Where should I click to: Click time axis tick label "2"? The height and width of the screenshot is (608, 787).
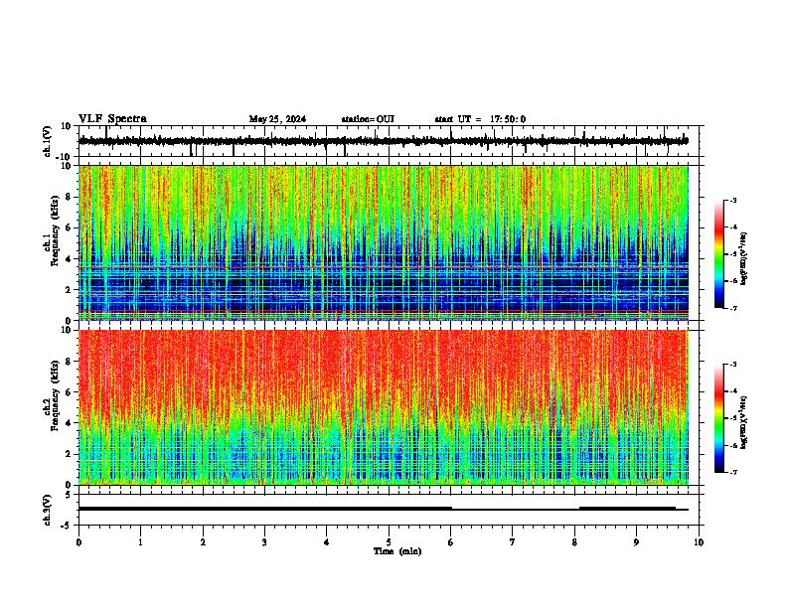203,542
